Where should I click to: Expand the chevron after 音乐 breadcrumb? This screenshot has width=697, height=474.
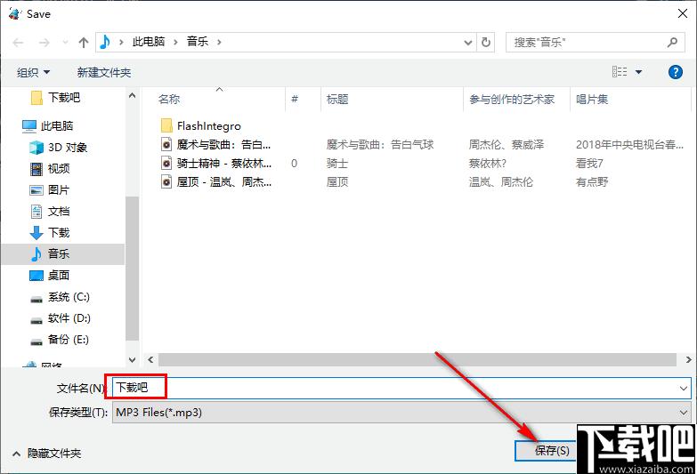tap(219, 42)
